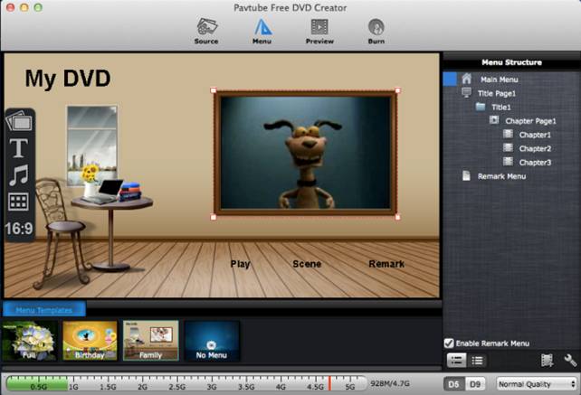
Task: Select Chapter1 in the Menu Structure
Action: click(535, 135)
